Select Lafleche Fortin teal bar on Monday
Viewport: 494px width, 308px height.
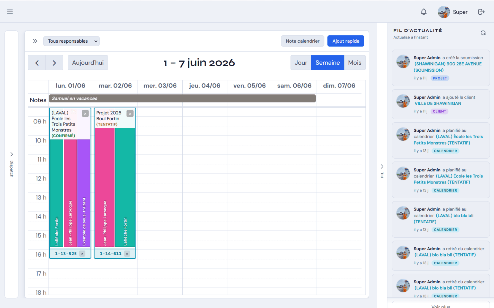pos(56,193)
